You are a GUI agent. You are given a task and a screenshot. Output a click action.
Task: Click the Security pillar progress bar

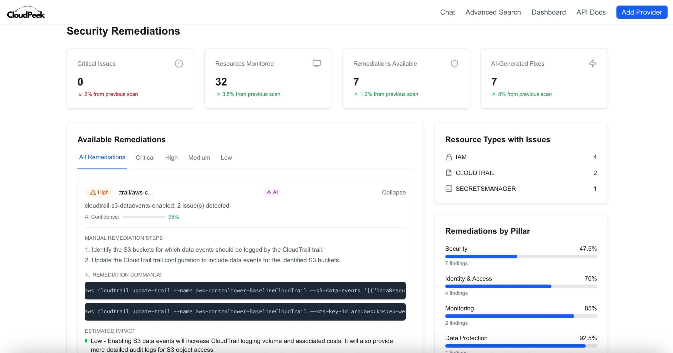pos(521,256)
